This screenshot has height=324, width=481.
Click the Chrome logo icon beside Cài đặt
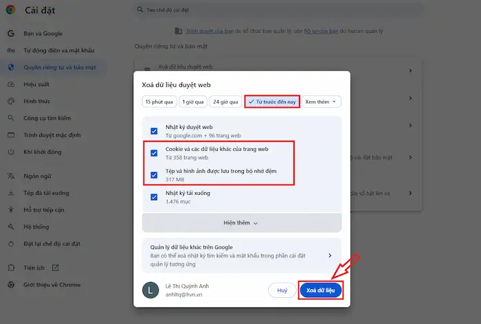11,10
